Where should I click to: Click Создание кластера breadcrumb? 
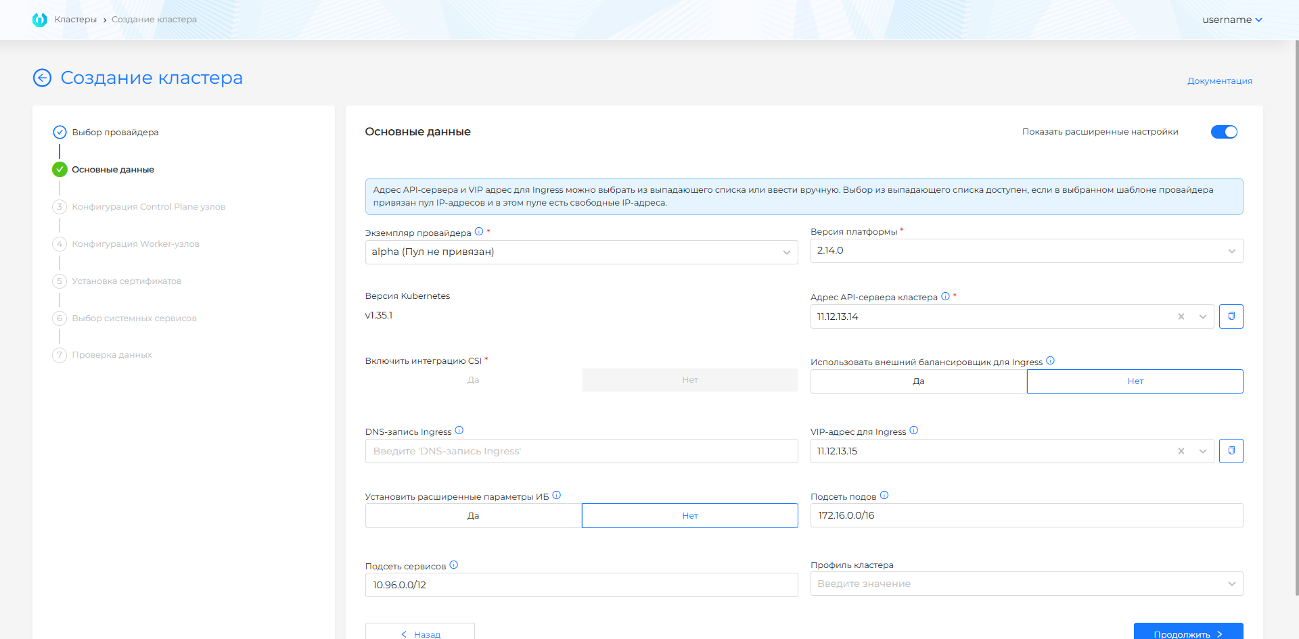click(154, 20)
